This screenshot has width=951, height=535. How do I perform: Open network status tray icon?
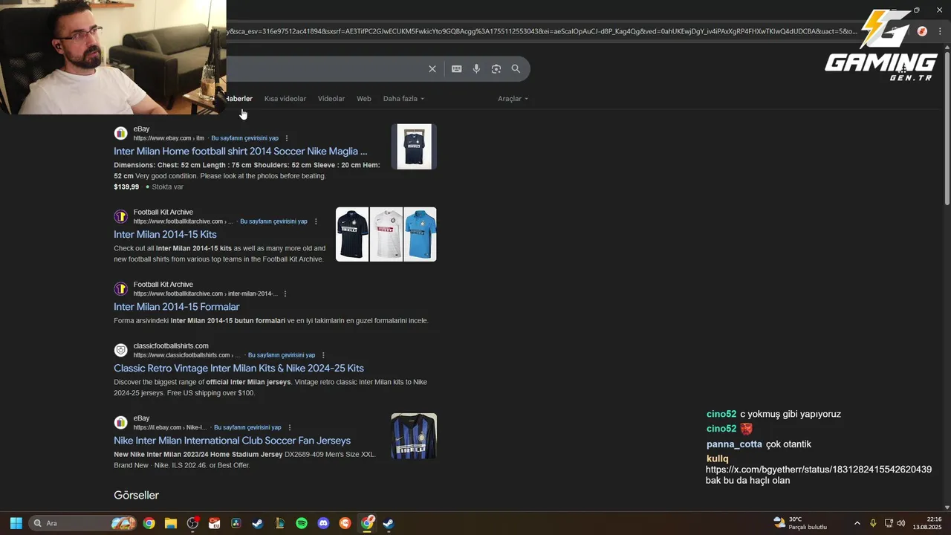889,523
